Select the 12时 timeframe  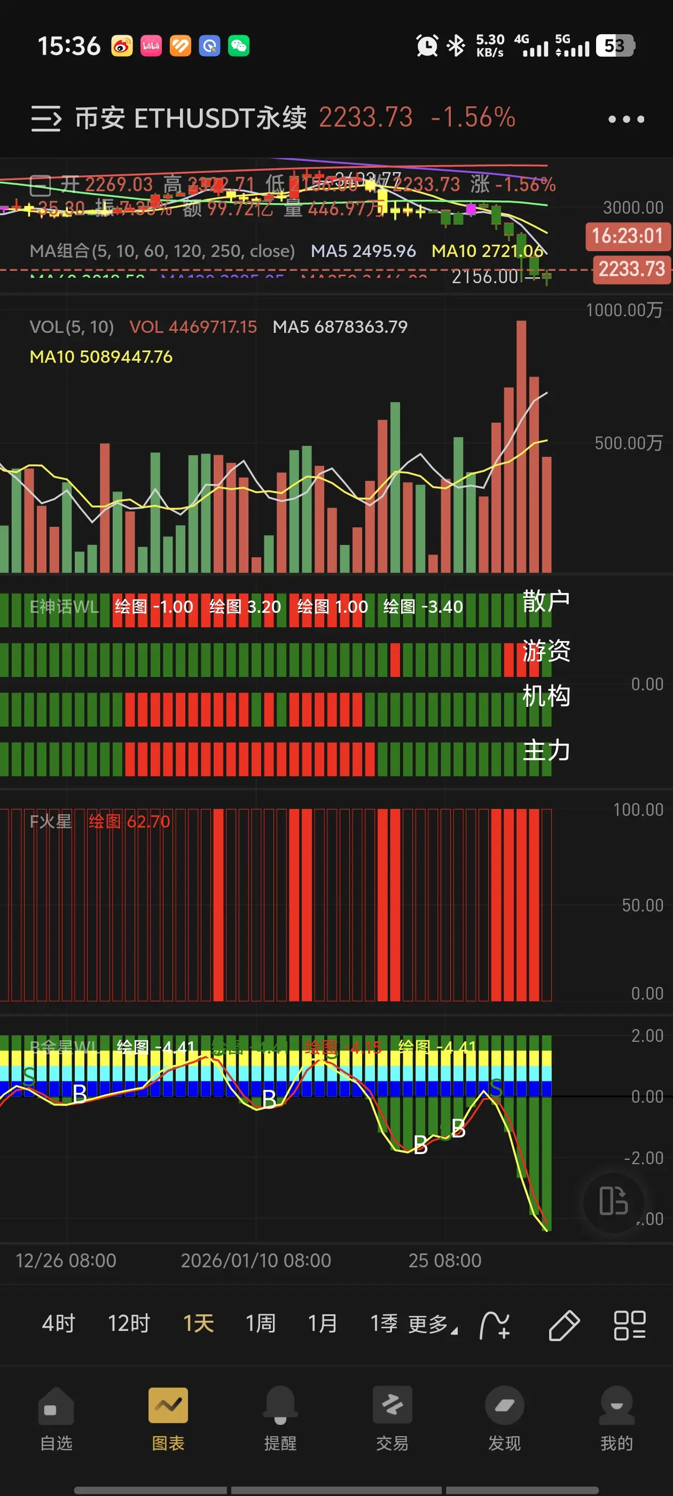coord(129,1323)
